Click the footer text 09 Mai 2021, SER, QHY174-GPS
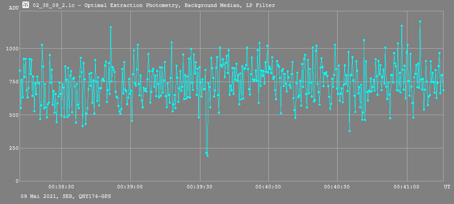Viewport: 454px width, 204px height. coord(66,197)
